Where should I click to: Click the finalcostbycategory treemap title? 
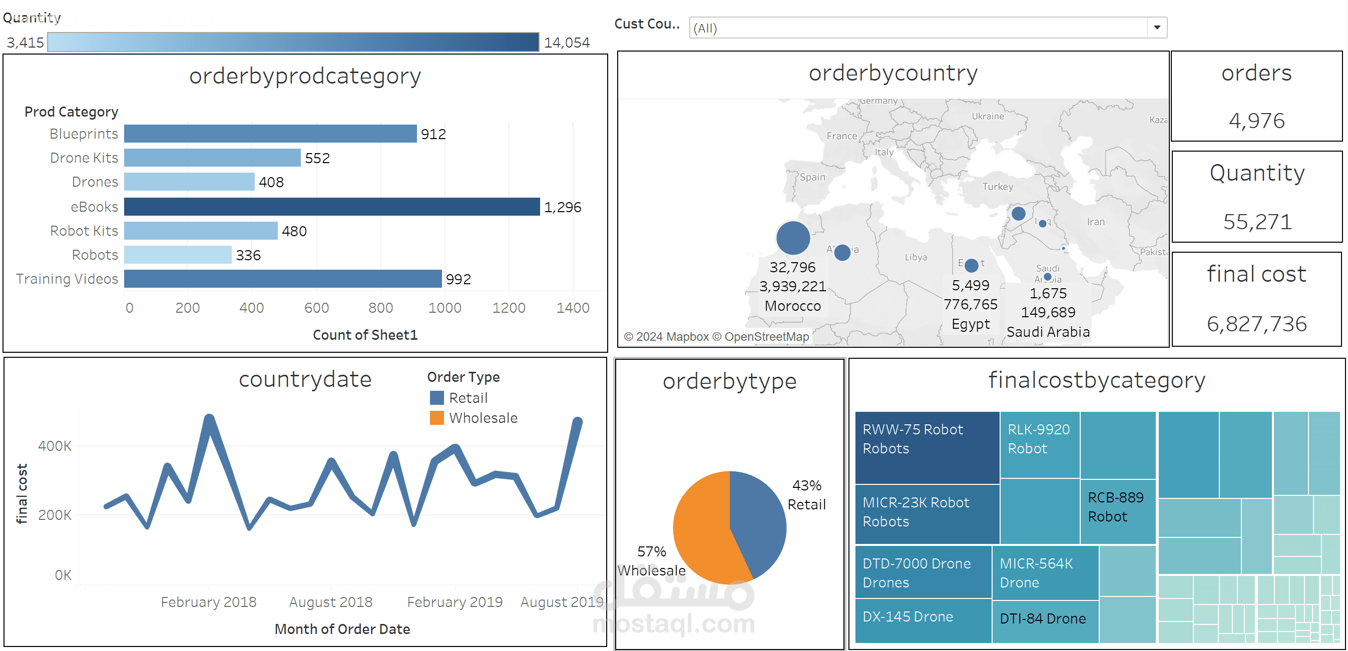pyautogui.click(x=1097, y=380)
